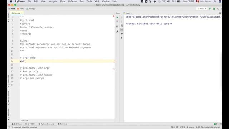The image size is (229, 129).
Task: Open the Window menu
Action: 106,1
